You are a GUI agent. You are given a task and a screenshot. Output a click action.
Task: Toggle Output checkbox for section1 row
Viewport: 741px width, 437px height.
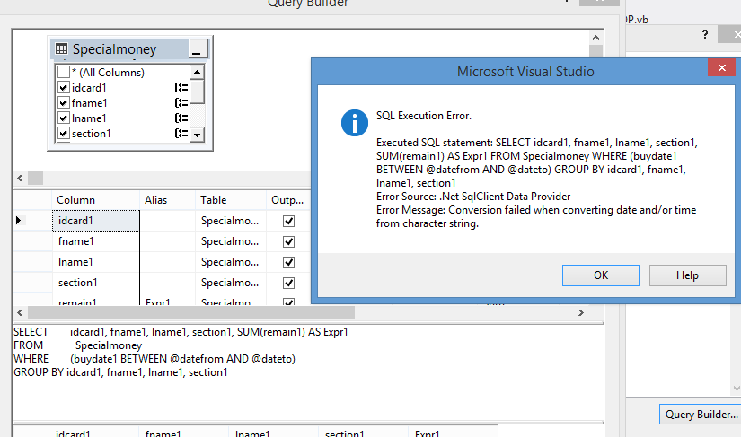[288, 284]
